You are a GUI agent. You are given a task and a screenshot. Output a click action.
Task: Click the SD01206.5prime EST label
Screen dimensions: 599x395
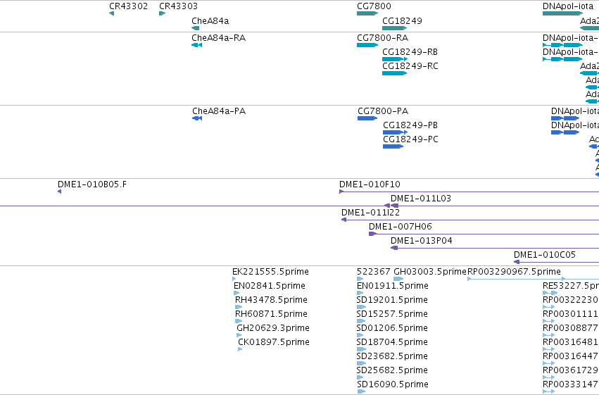392,328
